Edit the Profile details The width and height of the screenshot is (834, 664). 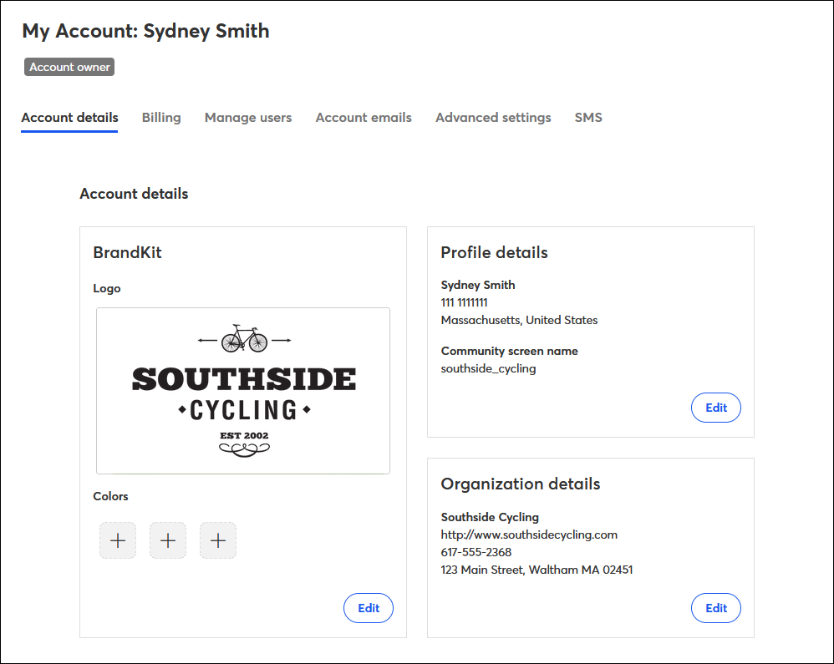coord(715,408)
